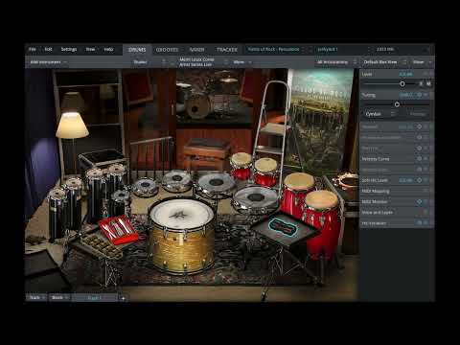Open the Meinl Louis Conte model selector

pyautogui.click(x=203, y=62)
